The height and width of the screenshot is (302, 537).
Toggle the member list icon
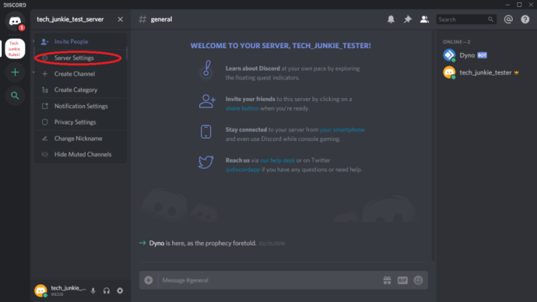pos(424,19)
